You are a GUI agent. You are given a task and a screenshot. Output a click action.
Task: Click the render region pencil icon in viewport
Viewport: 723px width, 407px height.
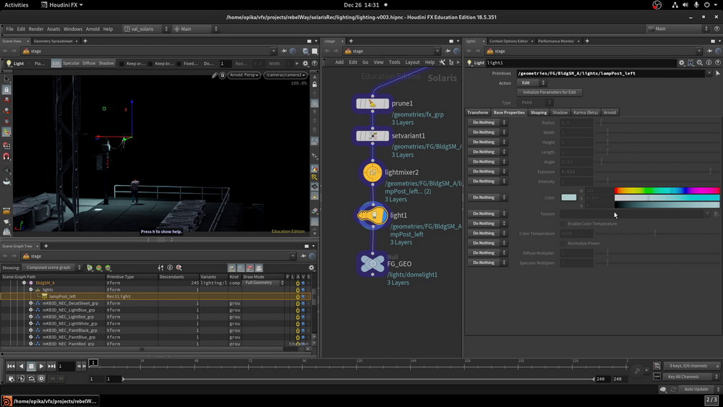215,75
